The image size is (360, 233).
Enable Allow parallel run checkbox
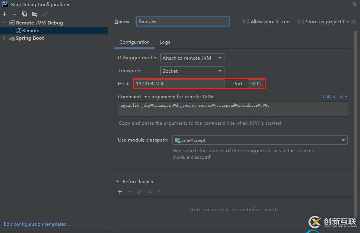pos(246,22)
